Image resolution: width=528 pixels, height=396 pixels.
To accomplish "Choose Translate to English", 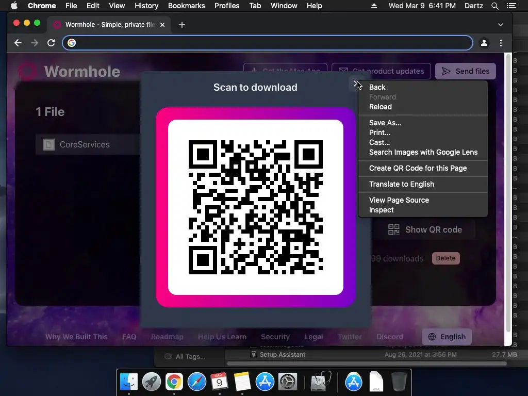I will pyautogui.click(x=423, y=184).
